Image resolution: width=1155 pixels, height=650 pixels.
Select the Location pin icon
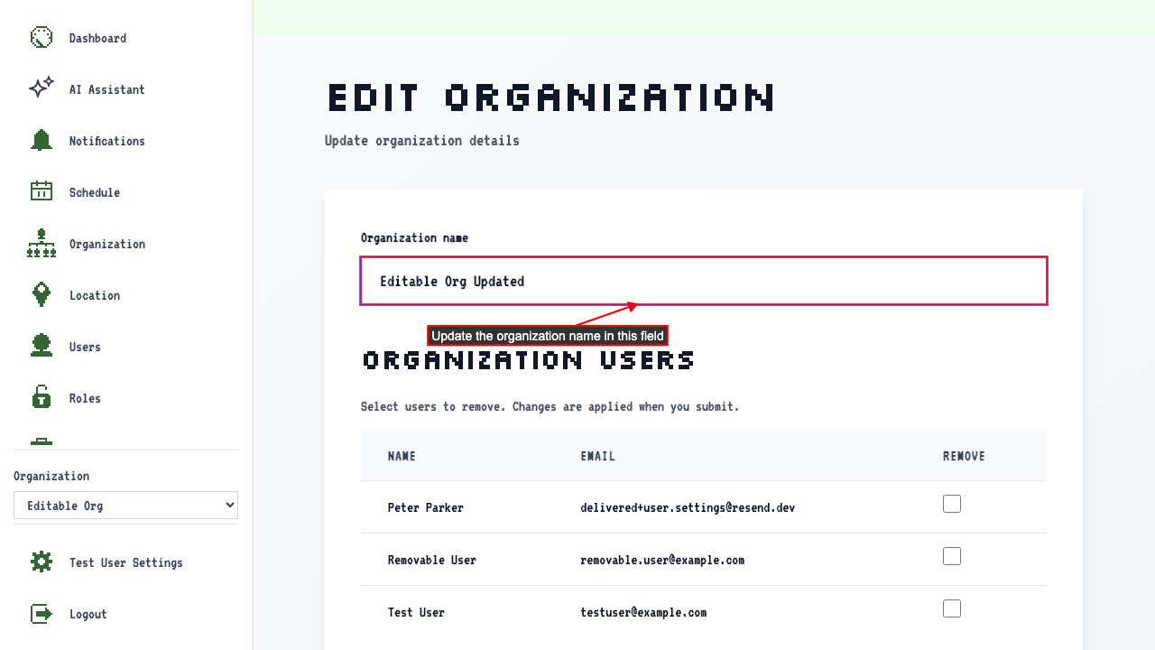point(42,295)
